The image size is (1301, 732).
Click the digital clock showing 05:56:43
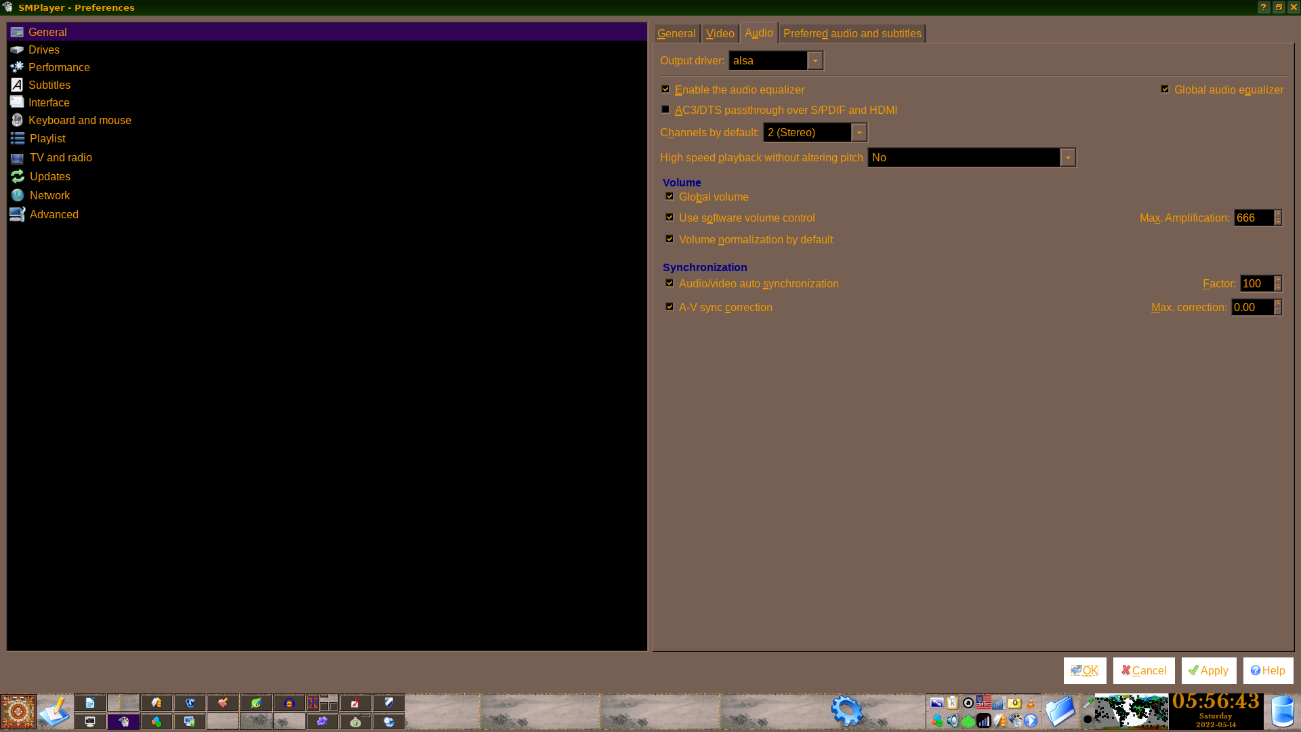coord(1216,701)
